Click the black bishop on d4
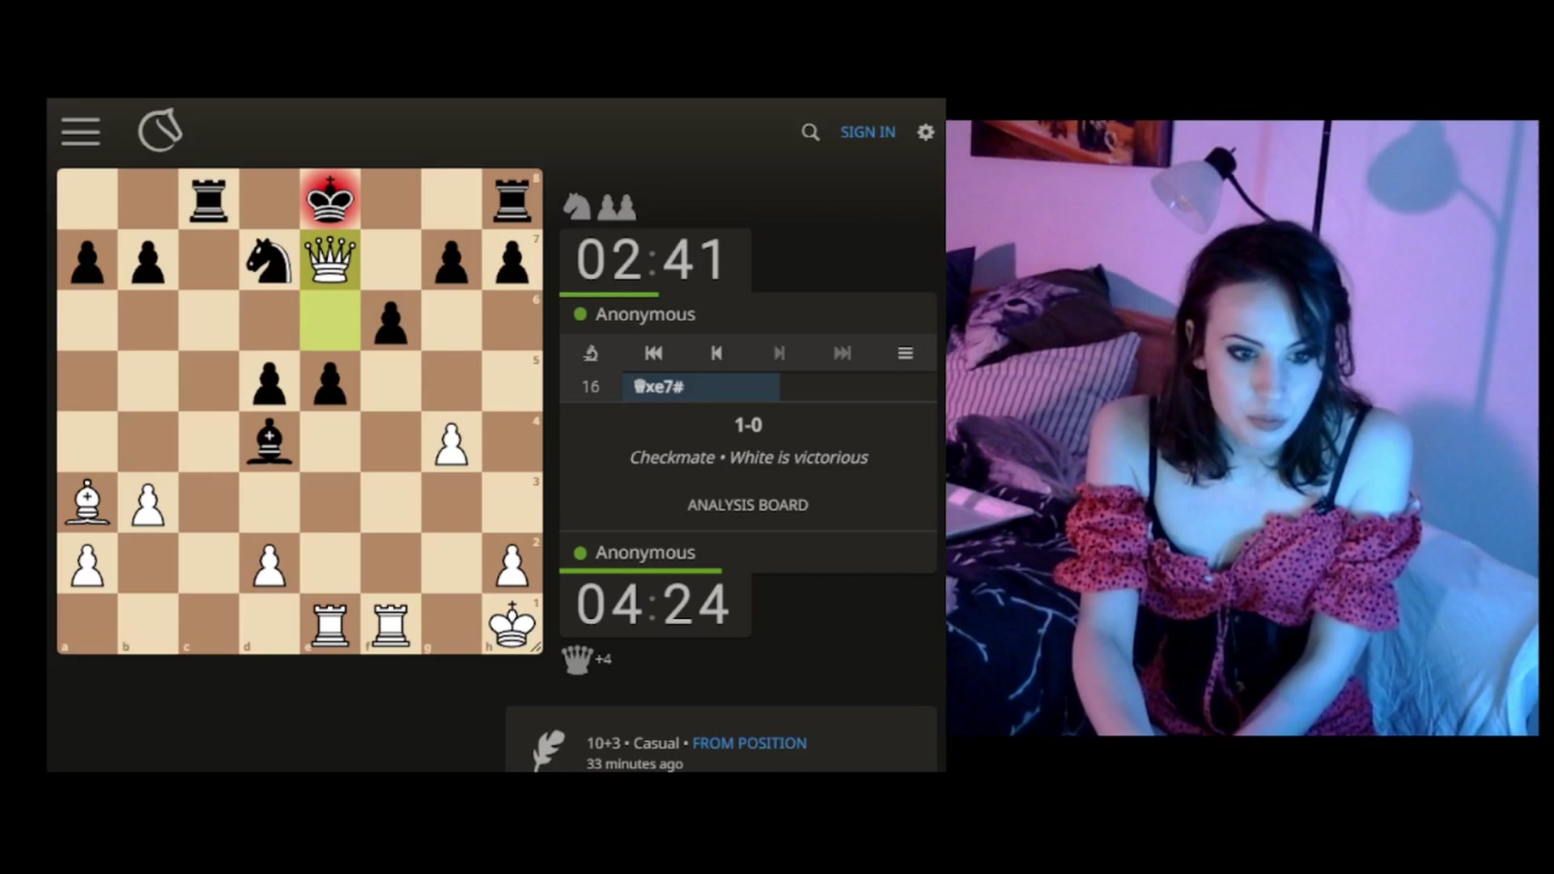Screen dimensions: 1554x874 click(x=270, y=442)
